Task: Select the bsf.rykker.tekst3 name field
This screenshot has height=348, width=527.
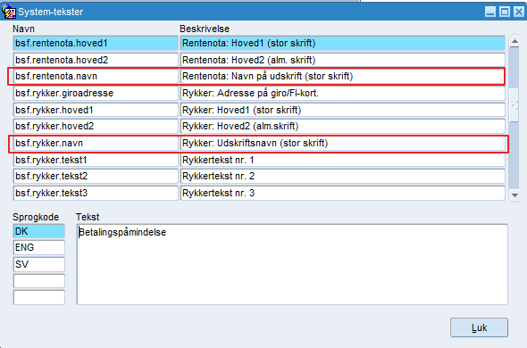Action: [x=96, y=193]
